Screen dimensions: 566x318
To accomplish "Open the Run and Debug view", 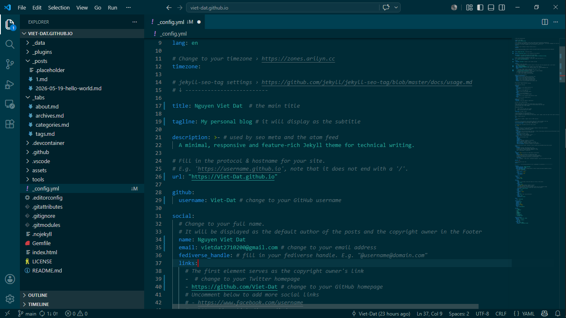I will click(10, 84).
